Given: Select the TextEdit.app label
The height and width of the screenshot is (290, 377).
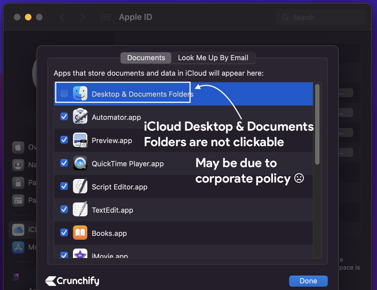Looking at the screenshot, I should point(112,210).
